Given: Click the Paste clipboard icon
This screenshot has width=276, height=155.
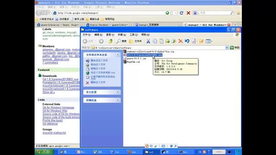Looking at the screenshot, I should point(161,41).
